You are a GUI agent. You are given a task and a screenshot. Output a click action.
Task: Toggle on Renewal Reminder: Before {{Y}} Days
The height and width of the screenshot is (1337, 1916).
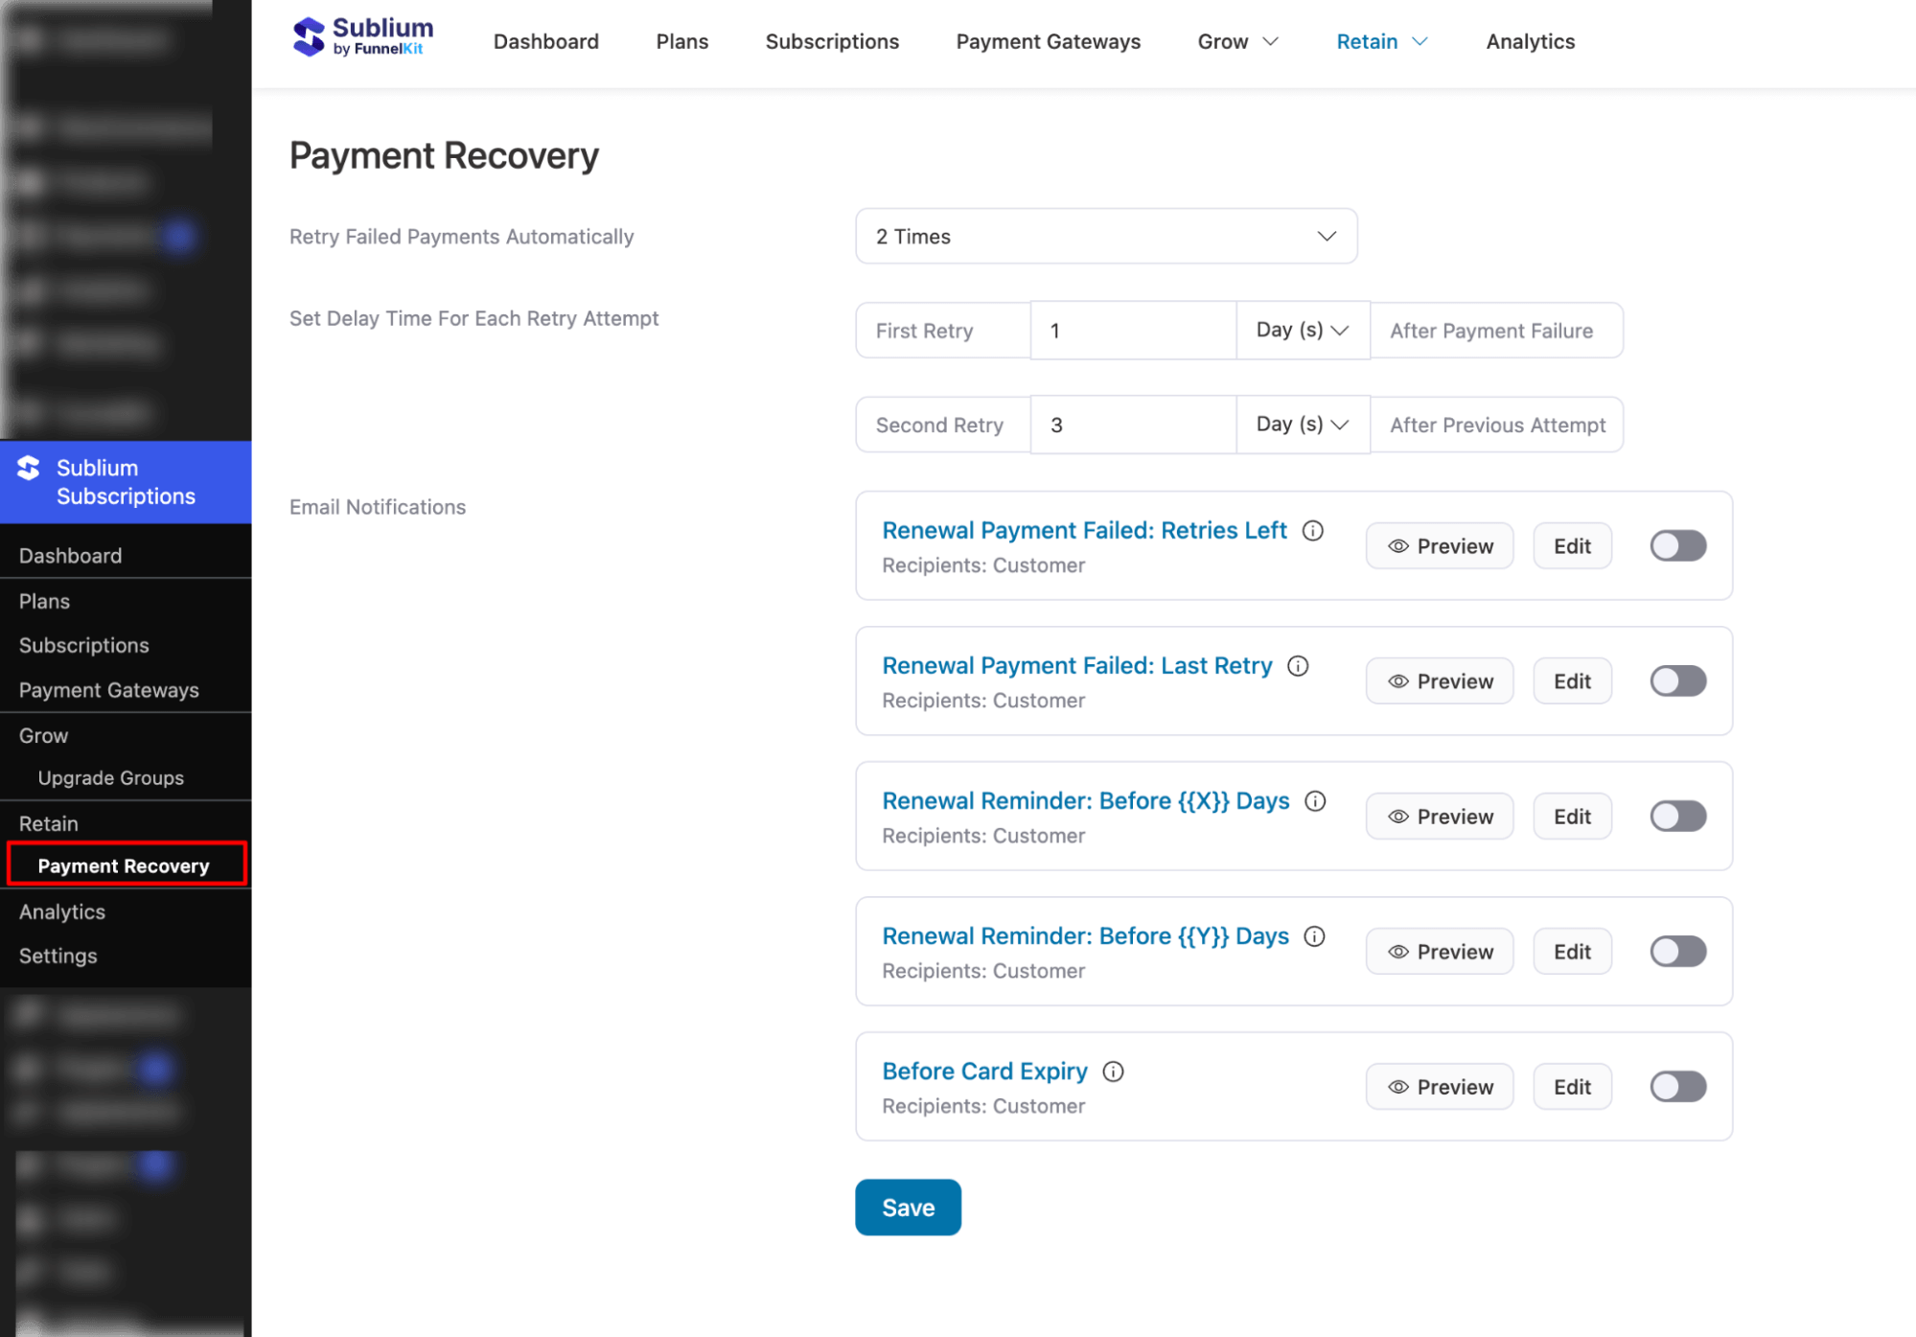click(x=1676, y=951)
